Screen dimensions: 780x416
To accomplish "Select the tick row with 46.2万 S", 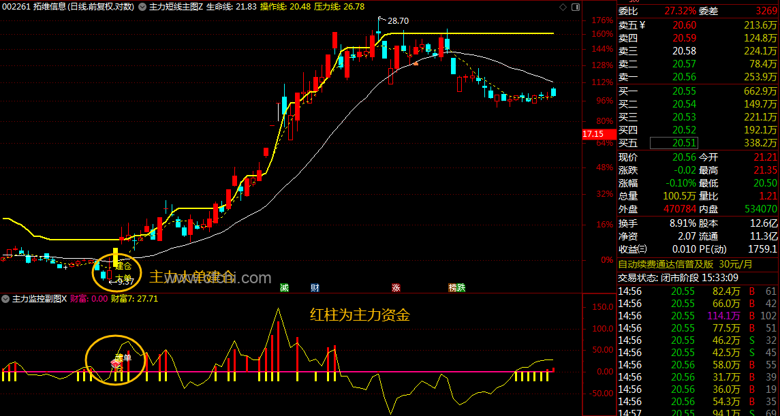I will [x=698, y=340].
